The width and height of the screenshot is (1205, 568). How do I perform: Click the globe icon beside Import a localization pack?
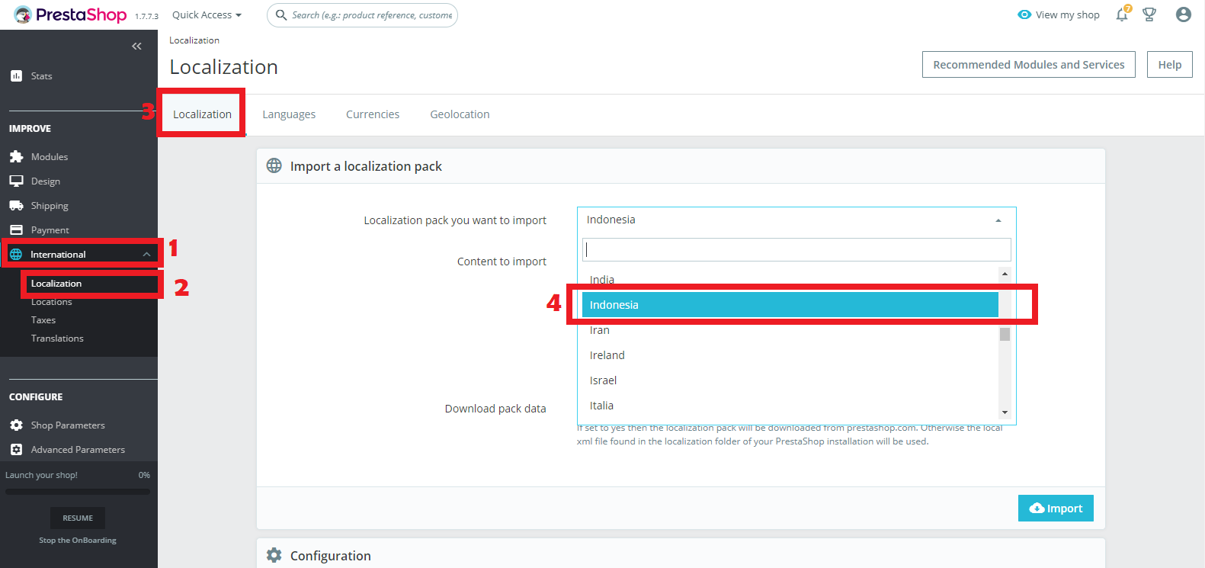[x=274, y=165]
